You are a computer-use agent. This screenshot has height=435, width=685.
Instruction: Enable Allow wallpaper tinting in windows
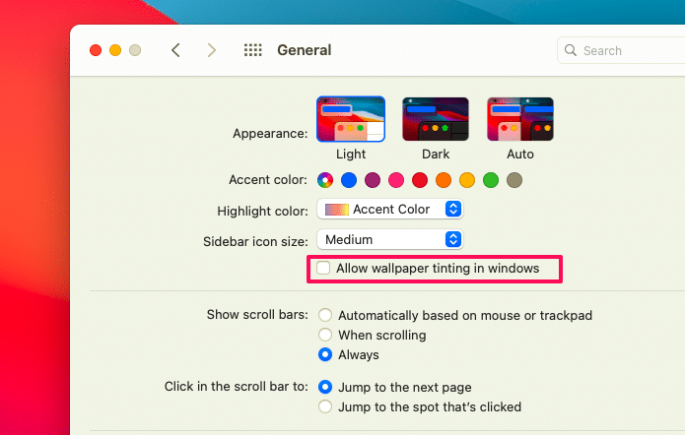(323, 269)
